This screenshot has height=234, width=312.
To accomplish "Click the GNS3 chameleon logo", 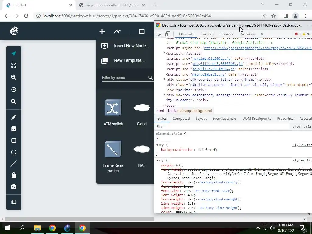I will click(14, 31).
